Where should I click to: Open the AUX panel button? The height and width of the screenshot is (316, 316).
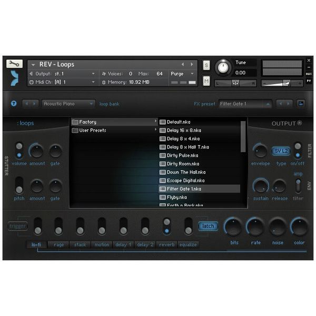309,74
